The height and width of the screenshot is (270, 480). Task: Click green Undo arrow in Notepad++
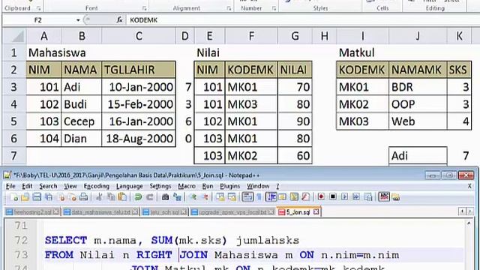click(x=138, y=196)
